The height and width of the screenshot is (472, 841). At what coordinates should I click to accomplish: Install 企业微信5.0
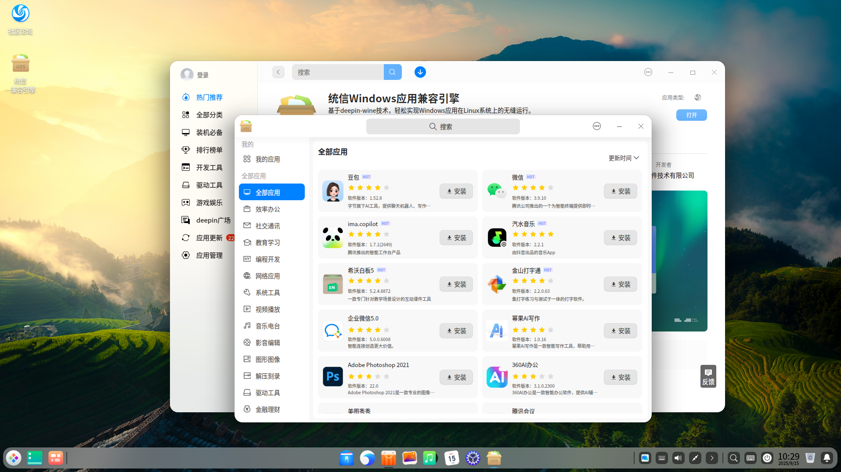(x=456, y=331)
